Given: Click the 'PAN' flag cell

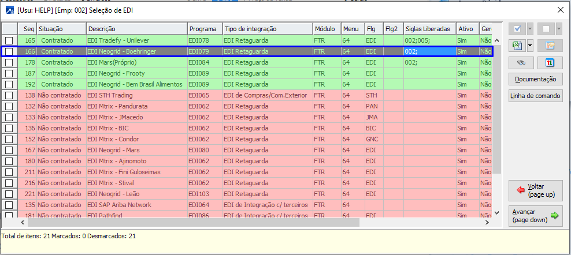Looking at the screenshot, I should pos(374,106).
